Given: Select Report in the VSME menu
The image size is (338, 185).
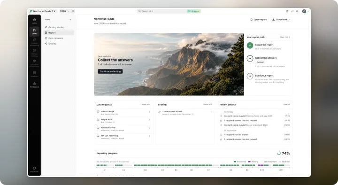Looking at the screenshot, I should tap(58, 32).
